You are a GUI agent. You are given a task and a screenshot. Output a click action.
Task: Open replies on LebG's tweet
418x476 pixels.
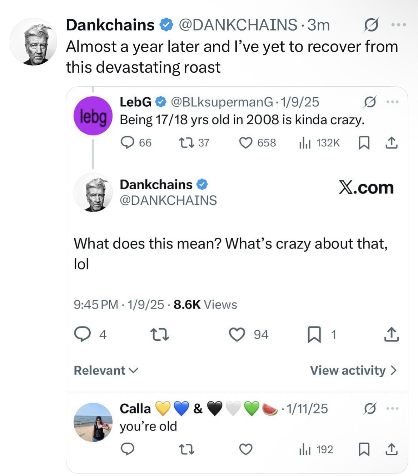coord(127,143)
